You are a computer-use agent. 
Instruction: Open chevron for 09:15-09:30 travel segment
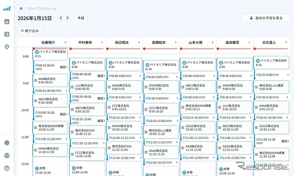click(66, 91)
